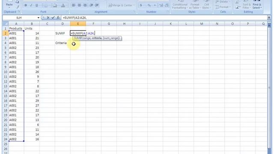The width and height of the screenshot is (274, 154).
Task: Click cell B10 with value 26
Action: [x=32, y=72]
